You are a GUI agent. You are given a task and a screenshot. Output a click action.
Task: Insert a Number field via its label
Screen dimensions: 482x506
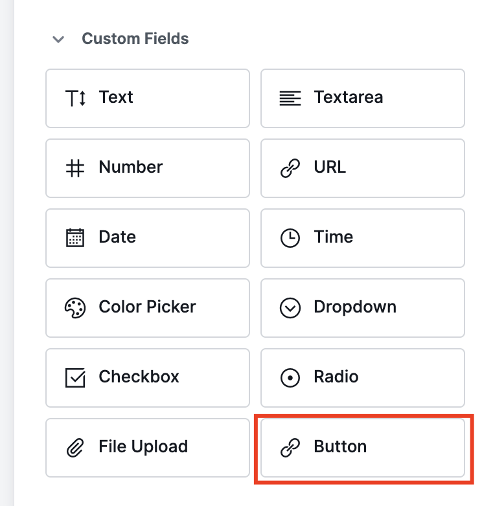point(130,168)
